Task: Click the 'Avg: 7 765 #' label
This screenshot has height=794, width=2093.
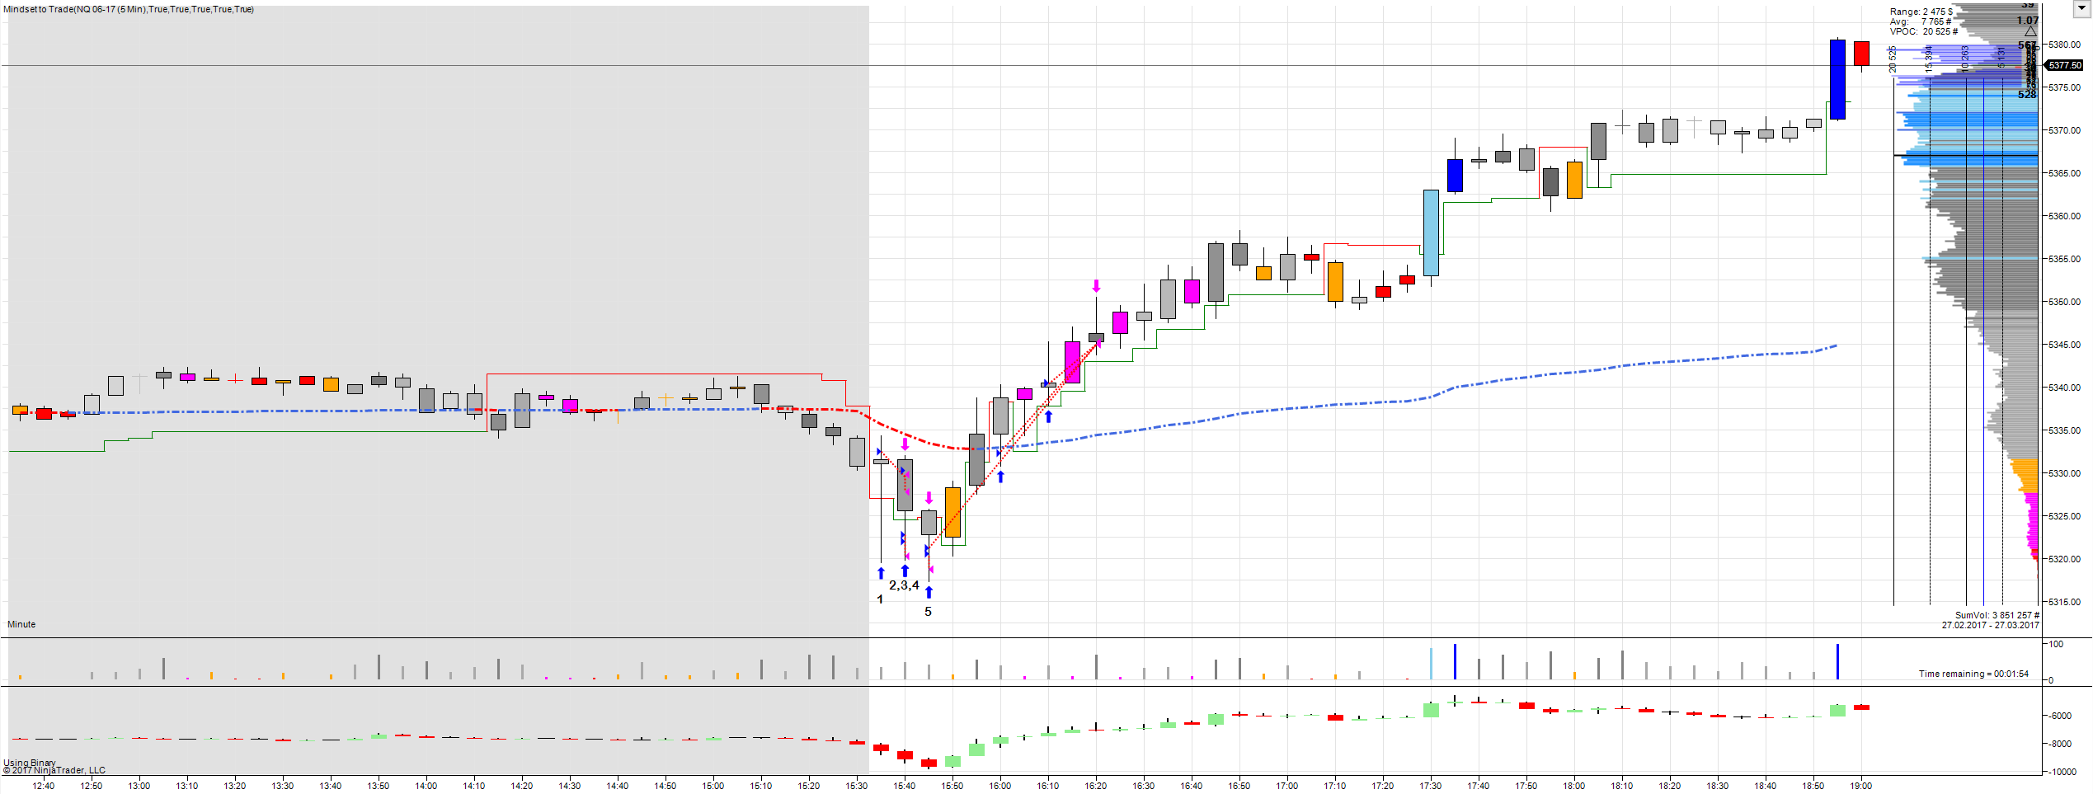Action: [x=1921, y=21]
